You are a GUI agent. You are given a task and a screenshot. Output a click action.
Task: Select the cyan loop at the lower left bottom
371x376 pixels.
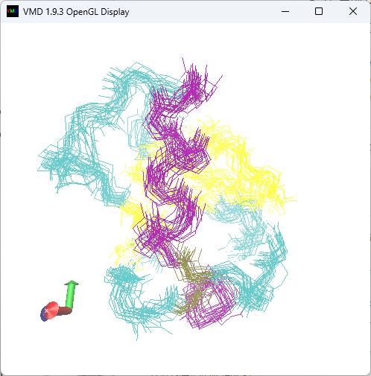(x=139, y=300)
